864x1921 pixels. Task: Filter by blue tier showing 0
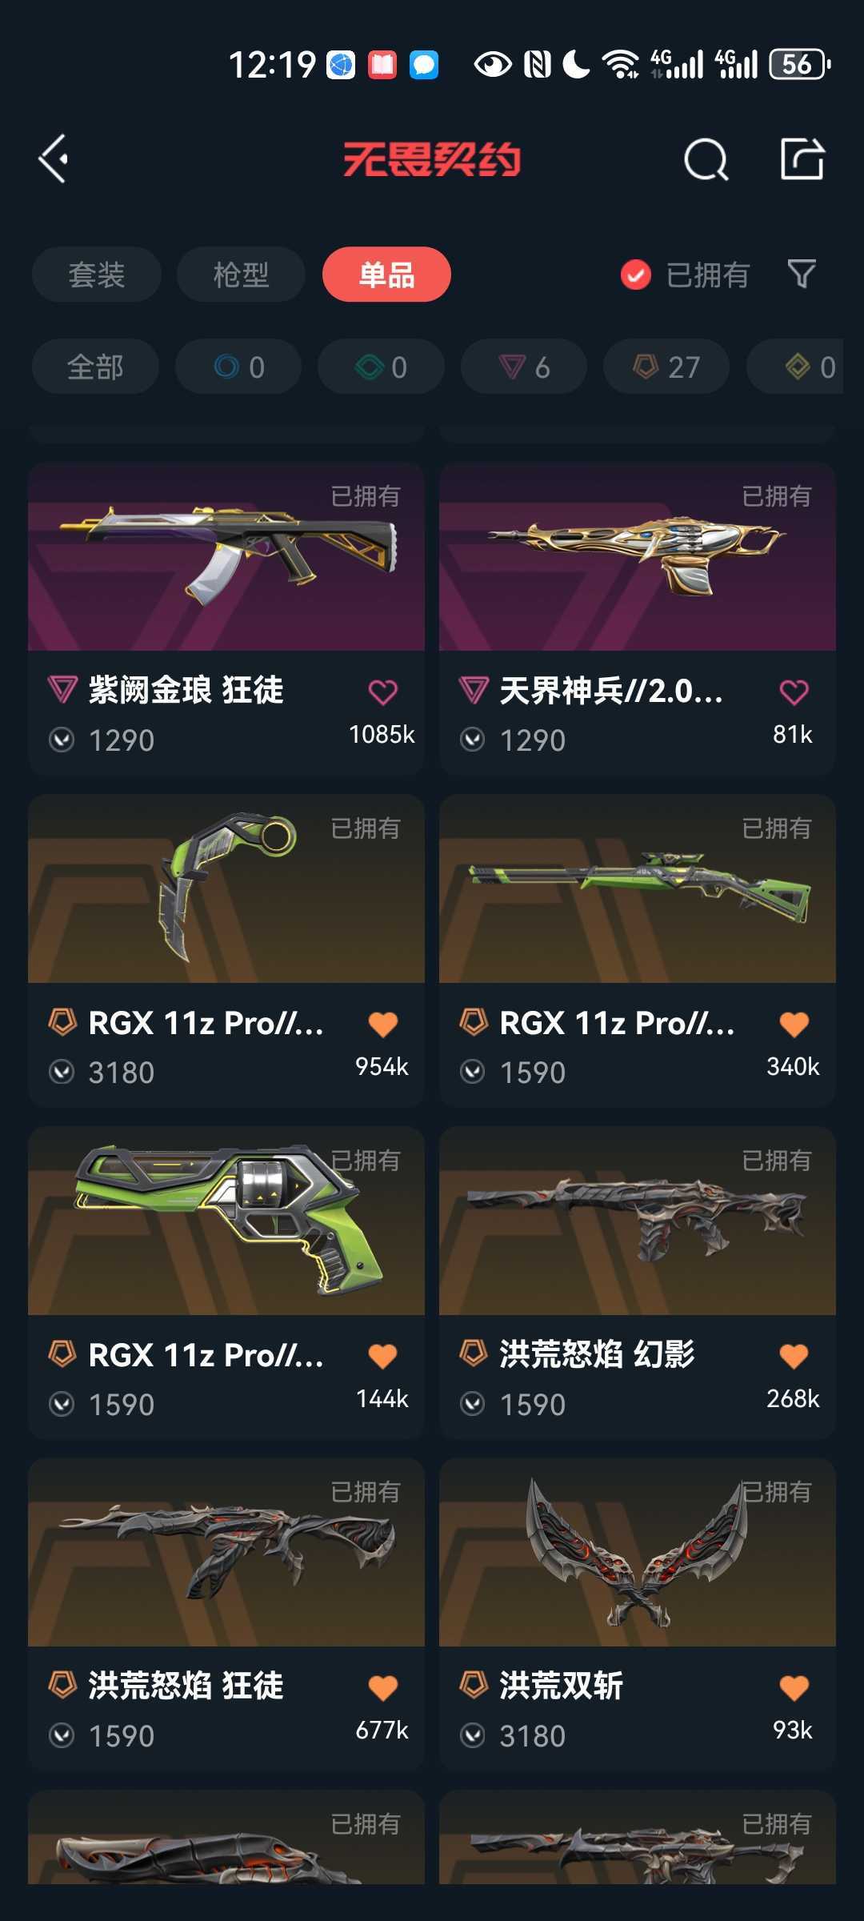[x=238, y=367]
